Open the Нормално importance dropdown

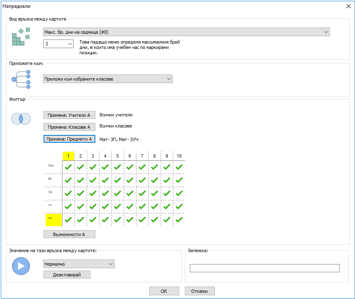click(x=78, y=264)
